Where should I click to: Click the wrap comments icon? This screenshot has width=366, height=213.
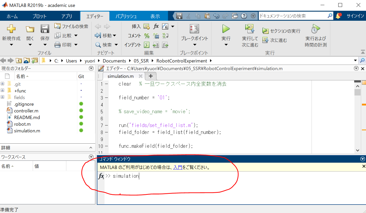[x=165, y=35]
